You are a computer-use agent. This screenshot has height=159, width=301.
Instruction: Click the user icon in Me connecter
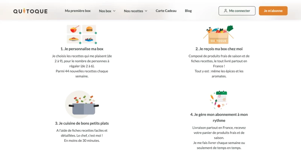225,11
